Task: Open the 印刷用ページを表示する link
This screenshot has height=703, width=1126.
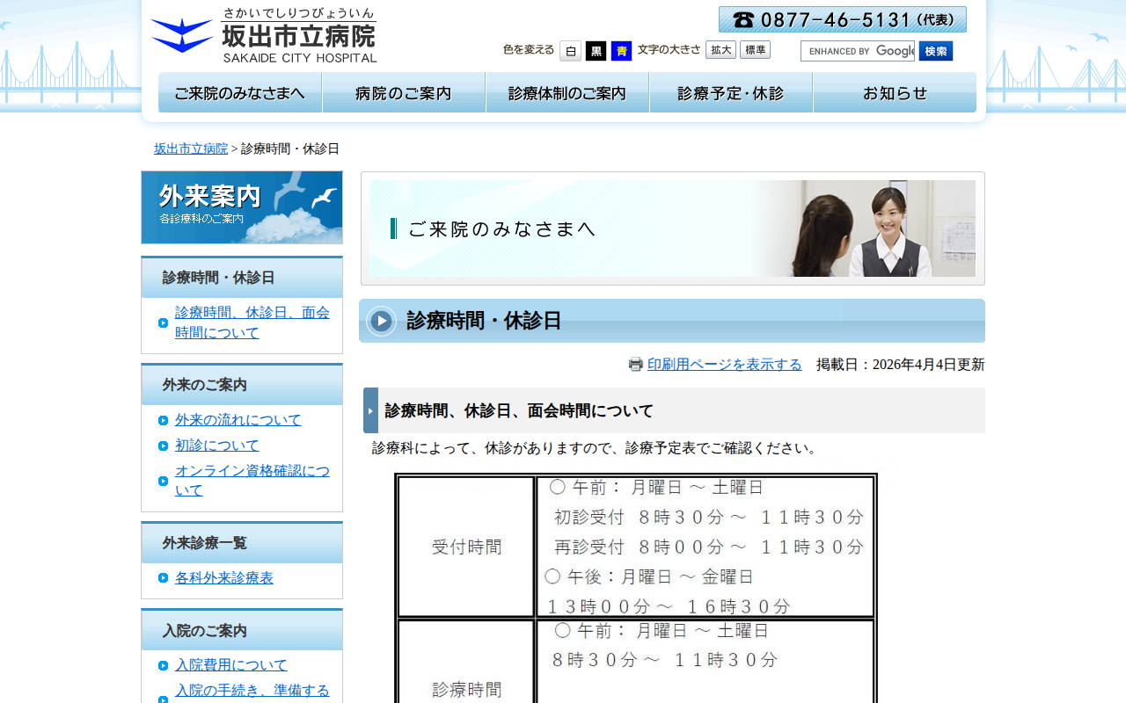Action: click(x=725, y=365)
